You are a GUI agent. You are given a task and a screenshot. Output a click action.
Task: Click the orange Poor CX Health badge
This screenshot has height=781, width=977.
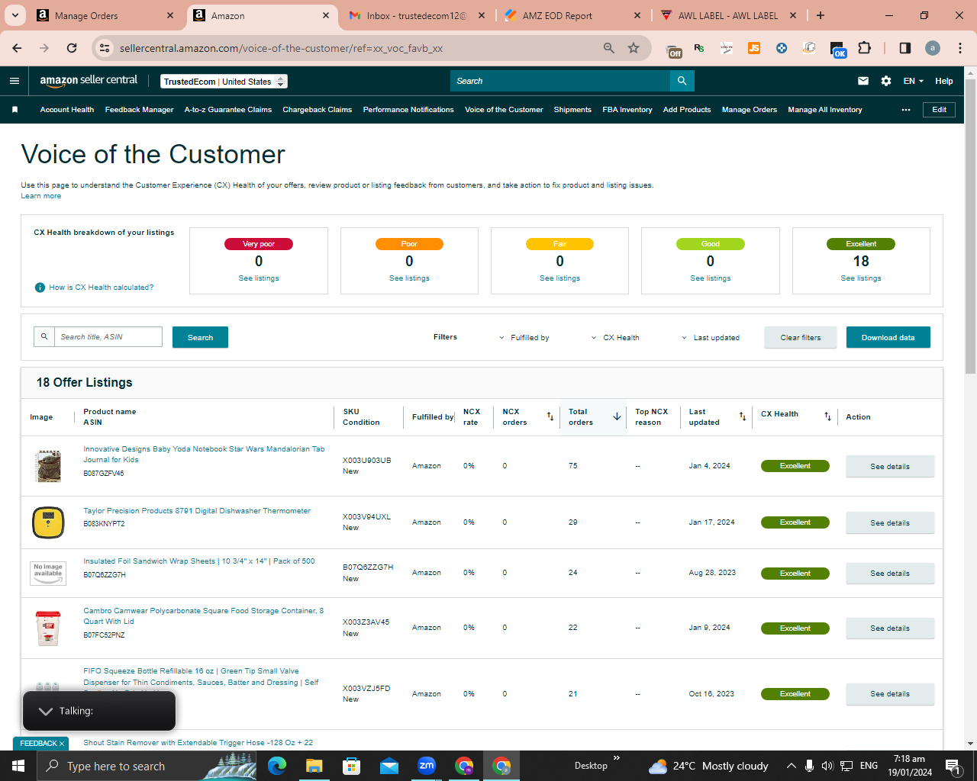click(409, 244)
